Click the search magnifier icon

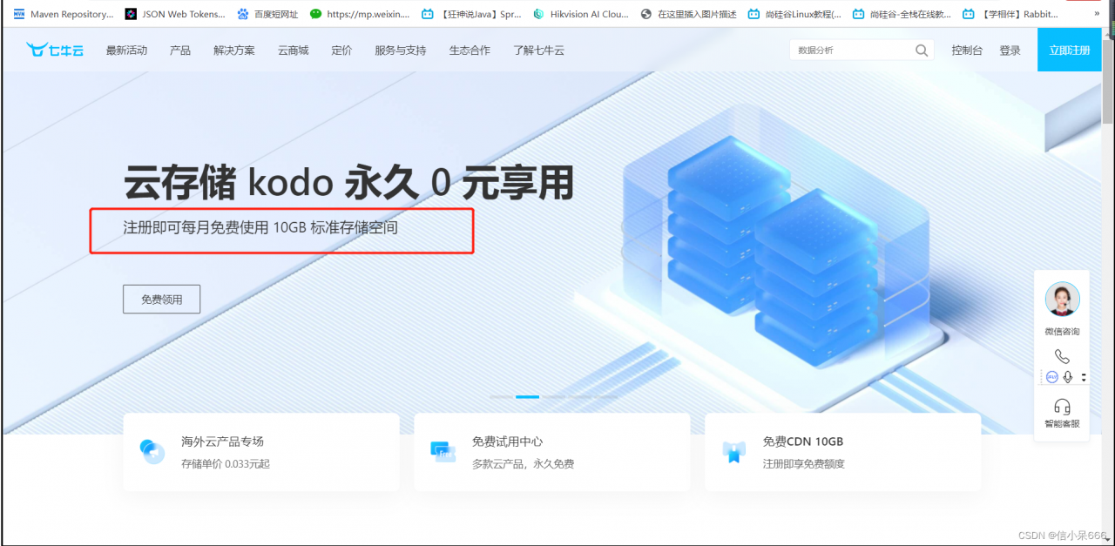tap(922, 51)
